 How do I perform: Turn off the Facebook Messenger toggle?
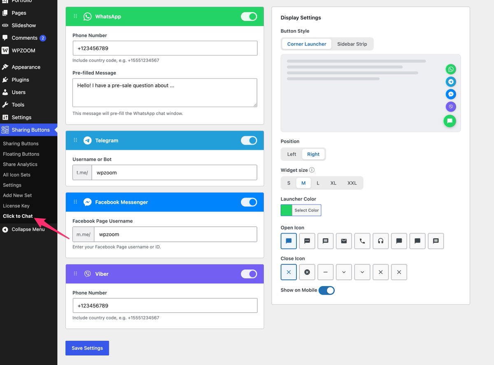[x=249, y=202]
